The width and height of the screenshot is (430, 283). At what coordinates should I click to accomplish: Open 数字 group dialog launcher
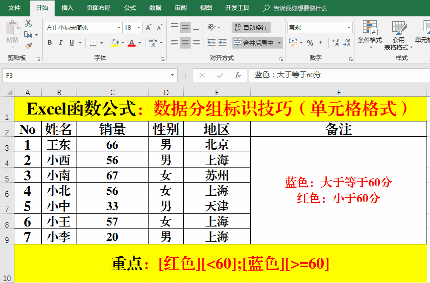[351, 59]
